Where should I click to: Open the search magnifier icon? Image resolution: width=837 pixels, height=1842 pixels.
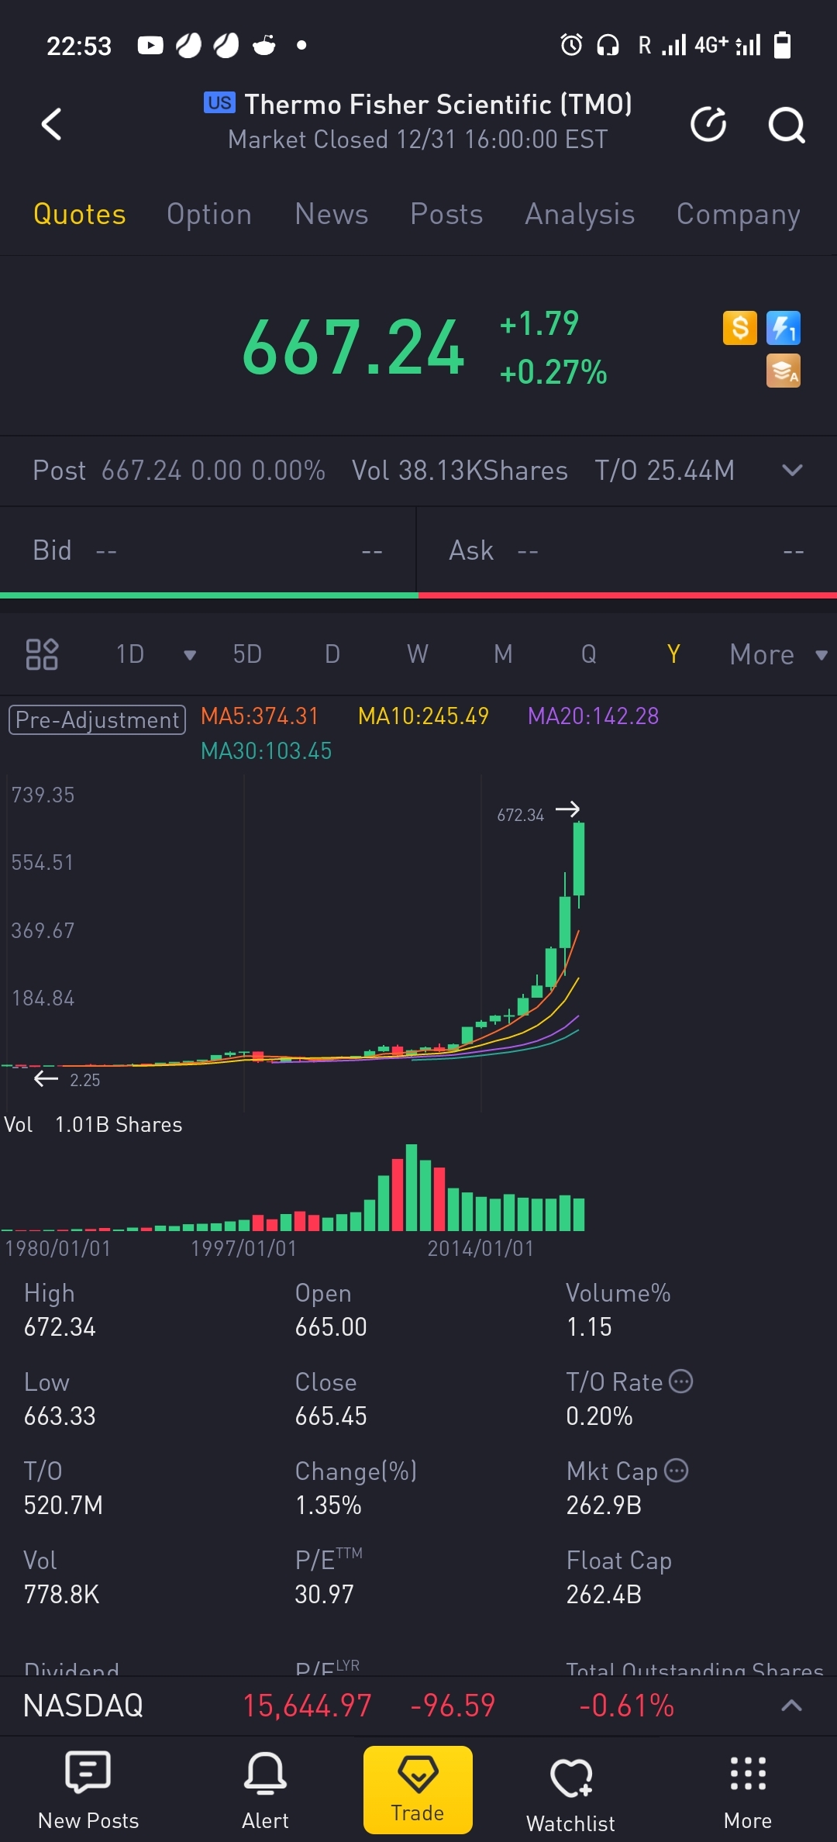coord(786,124)
